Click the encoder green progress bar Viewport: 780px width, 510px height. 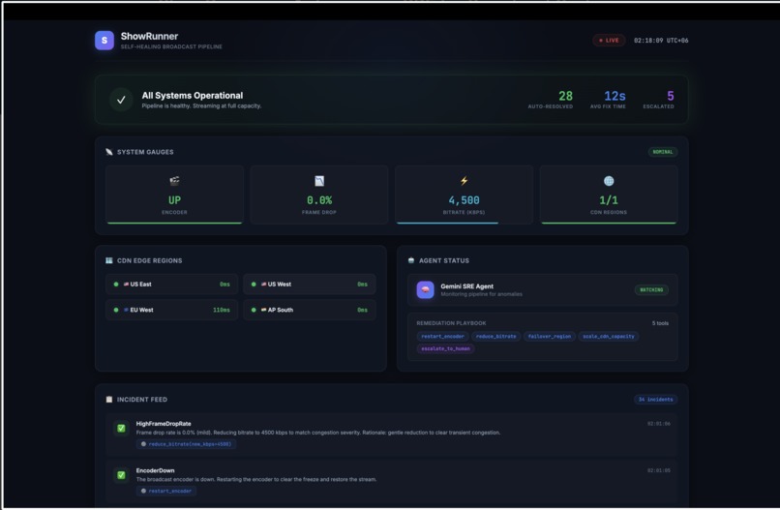[x=174, y=223]
